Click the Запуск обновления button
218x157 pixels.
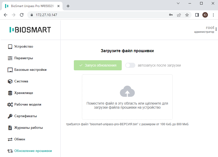click(98, 65)
